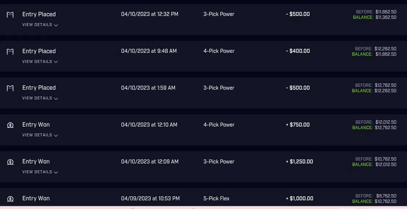The height and width of the screenshot is (209, 407).
Task: Open the Entry Won title for 5-Pick Flex
Action: (x=36, y=199)
